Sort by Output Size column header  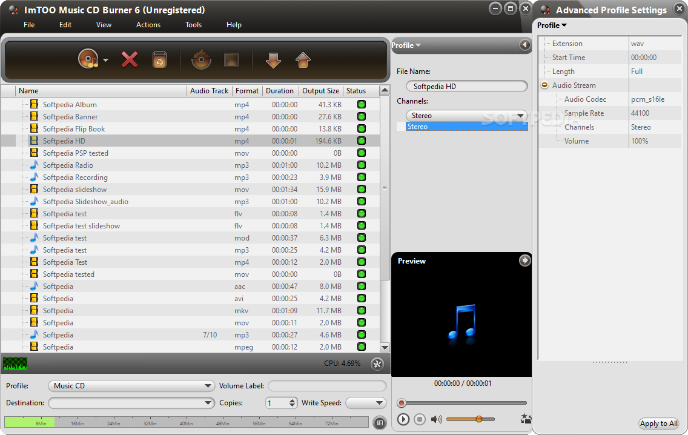point(321,91)
